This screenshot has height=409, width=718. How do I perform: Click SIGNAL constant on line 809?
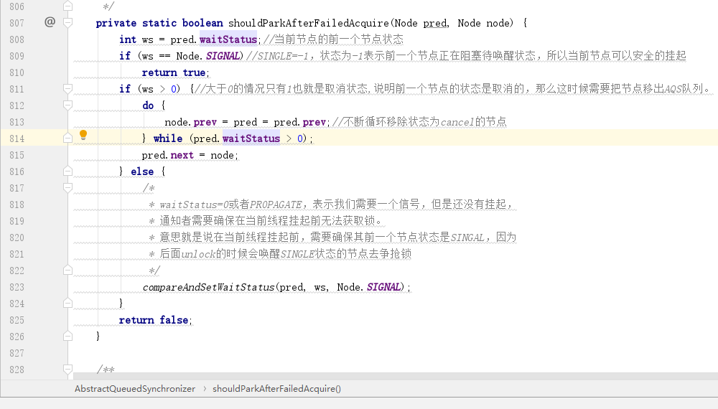coord(223,56)
